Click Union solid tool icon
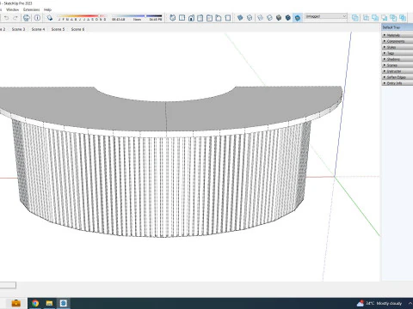 (375, 18)
